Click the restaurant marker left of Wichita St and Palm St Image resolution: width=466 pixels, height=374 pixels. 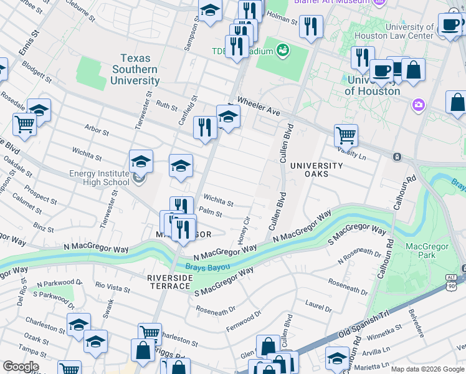point(181,205)
